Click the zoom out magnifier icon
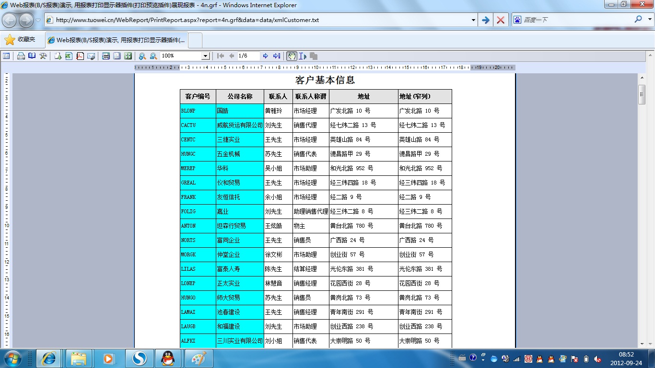The width and height of the screenshot is (655, 368). tap(153, 56)
